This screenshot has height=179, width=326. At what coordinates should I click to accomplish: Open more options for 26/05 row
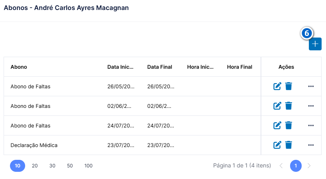click(311, 86)
